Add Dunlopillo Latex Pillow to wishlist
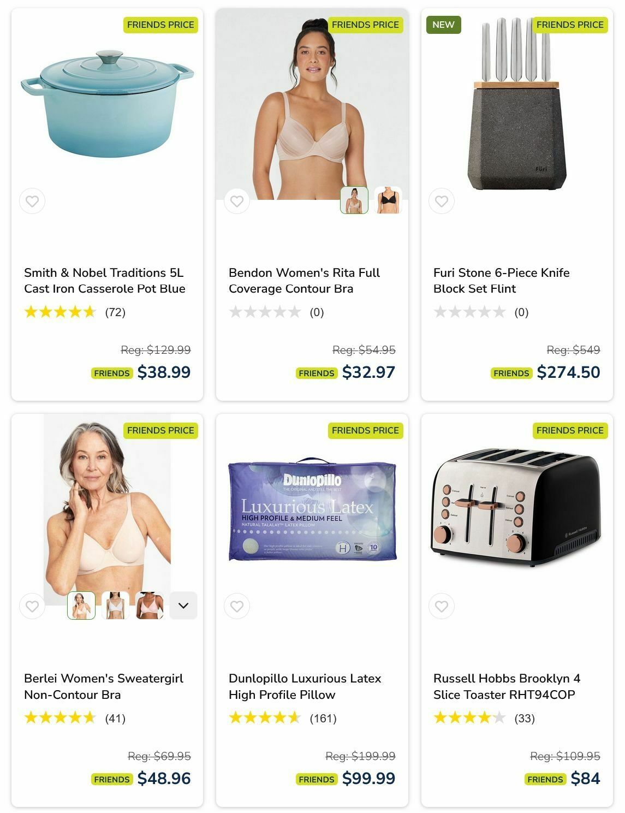Viewport: 625px width, 813px height. click(237, 606)
